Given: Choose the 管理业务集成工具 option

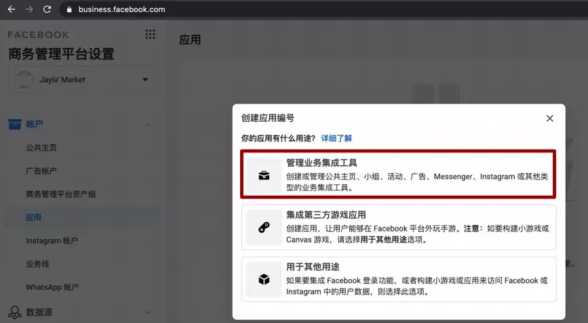Looking at the screenshot, I should tap(398, 174).
